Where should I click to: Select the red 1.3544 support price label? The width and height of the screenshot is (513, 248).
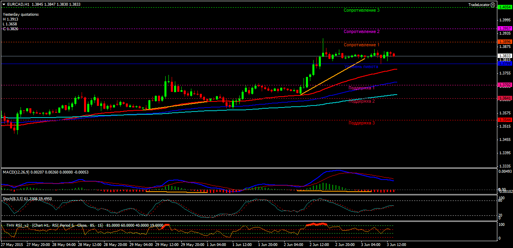coord(505,120)
